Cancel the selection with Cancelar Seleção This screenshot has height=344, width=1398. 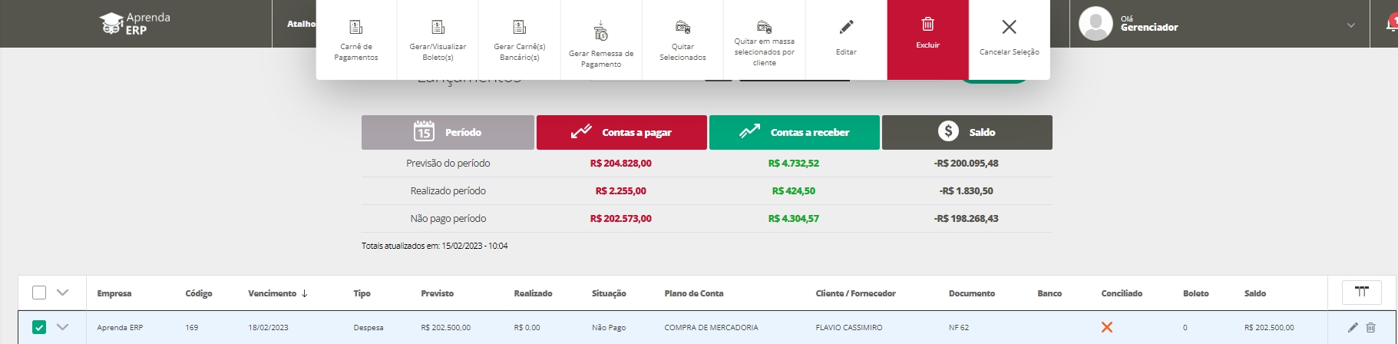[x=1009, y=38]
